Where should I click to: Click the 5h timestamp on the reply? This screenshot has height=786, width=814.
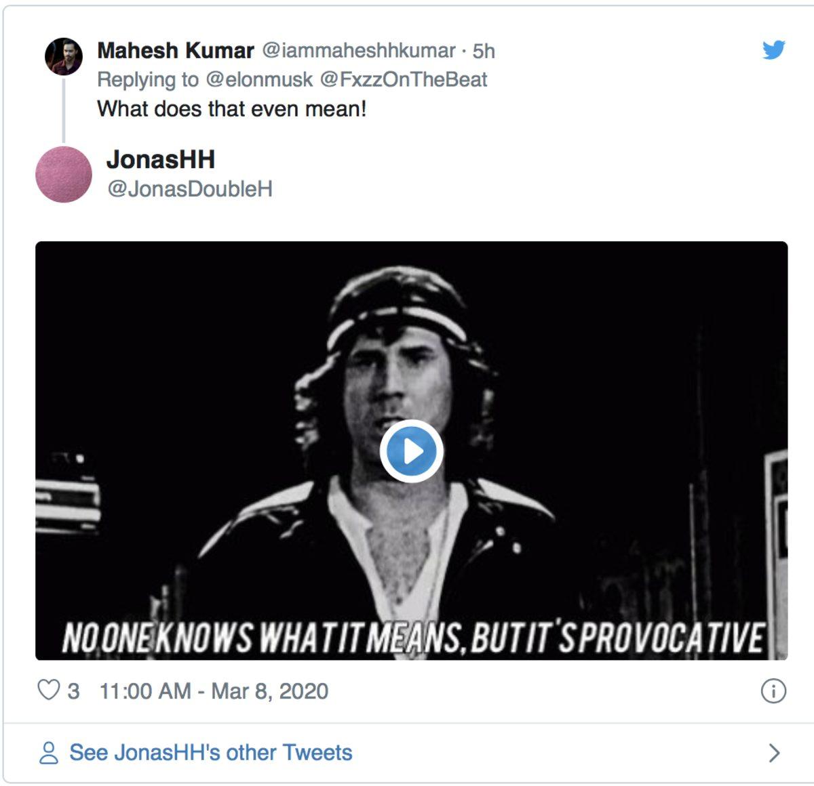pyautogui.click(x=484, y=51)
